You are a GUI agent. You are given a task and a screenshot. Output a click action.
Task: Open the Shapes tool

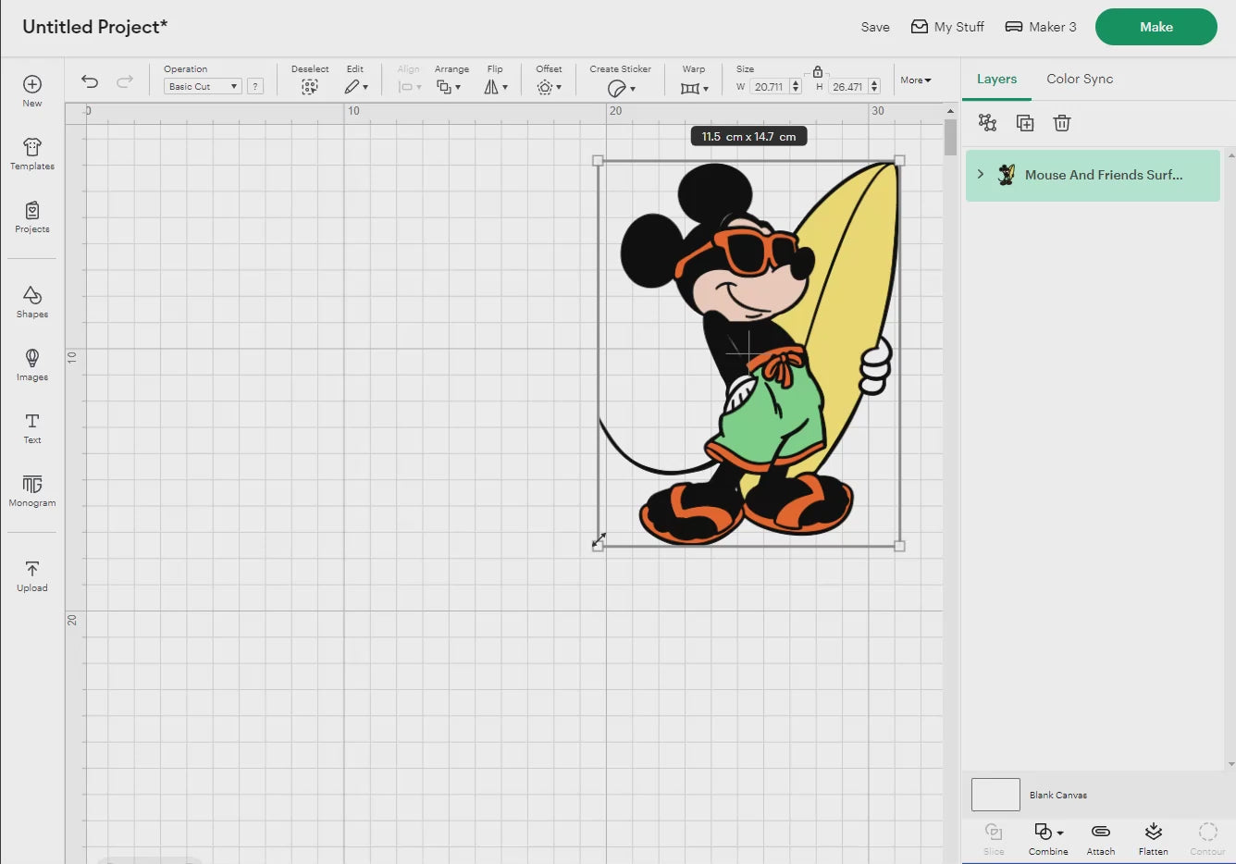click(32, 302)
